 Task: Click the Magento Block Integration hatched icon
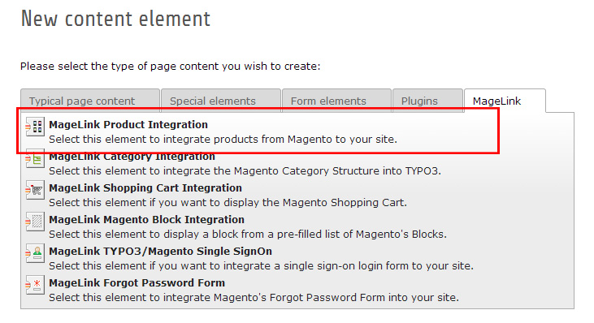[x=35, y=222]
